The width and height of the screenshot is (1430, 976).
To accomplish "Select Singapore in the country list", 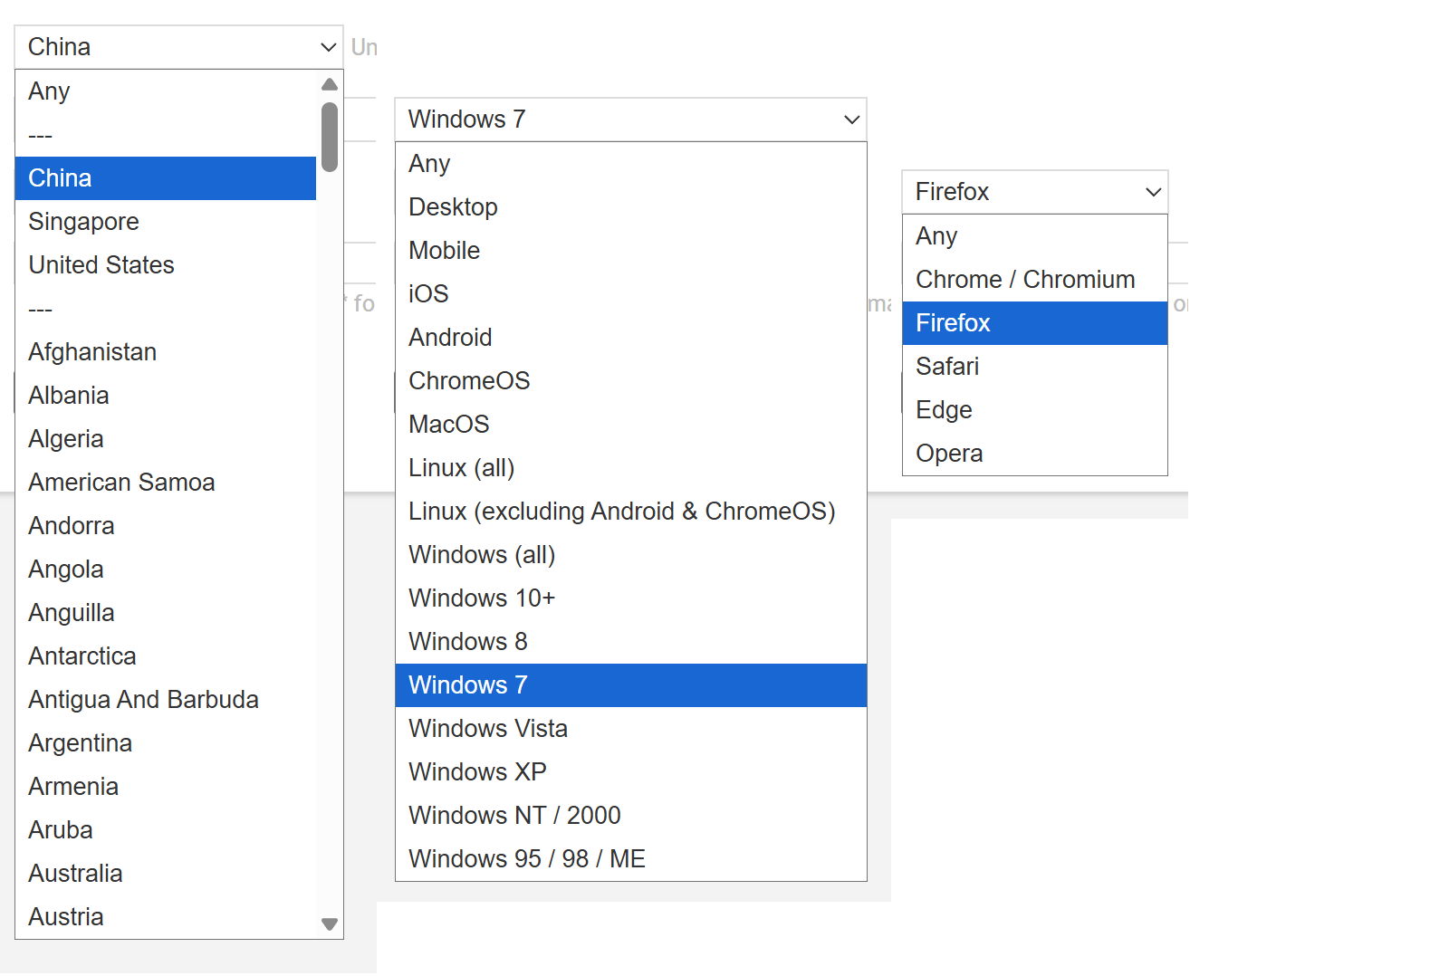I will coord(166,222).
